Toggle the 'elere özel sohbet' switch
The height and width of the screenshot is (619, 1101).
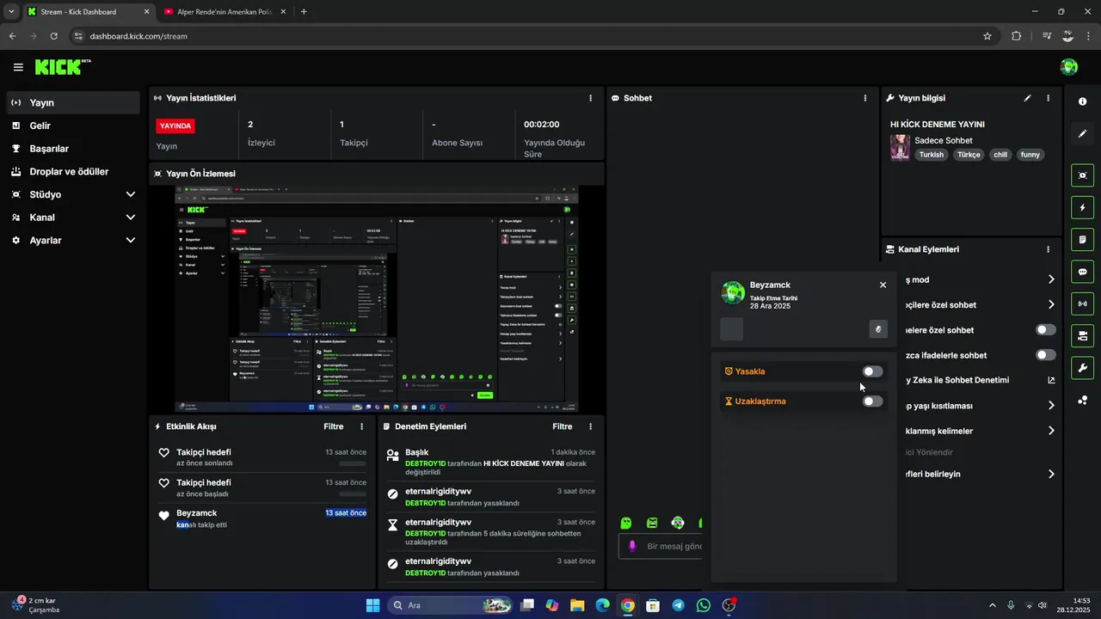pos(1046,330)
